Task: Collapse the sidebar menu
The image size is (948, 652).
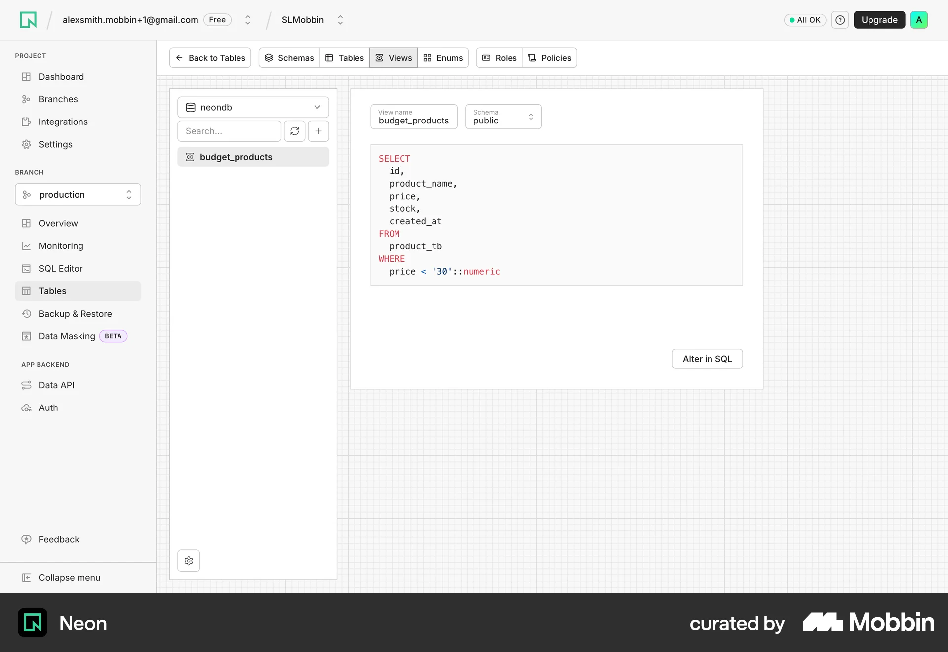Action: pos(78,578)
